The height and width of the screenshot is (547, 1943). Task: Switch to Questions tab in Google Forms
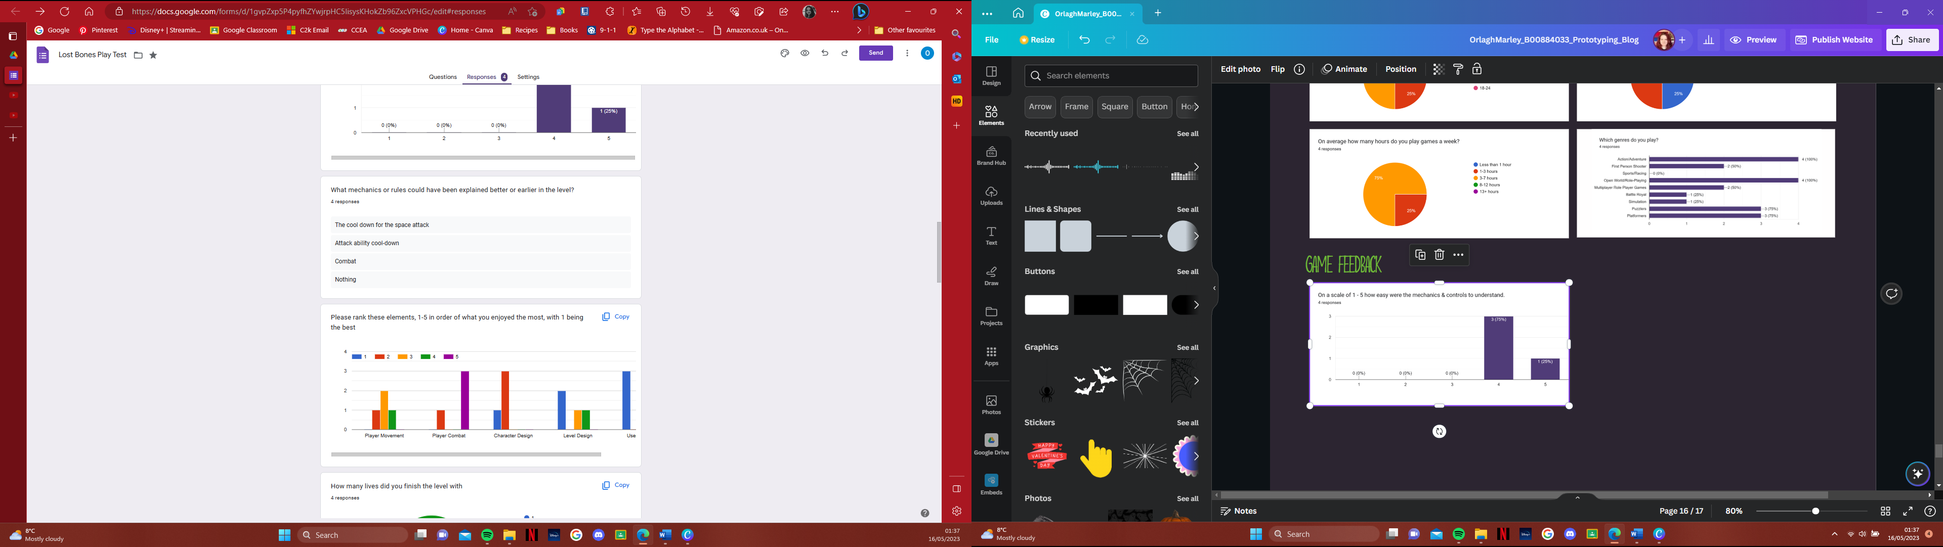[443, 77]
